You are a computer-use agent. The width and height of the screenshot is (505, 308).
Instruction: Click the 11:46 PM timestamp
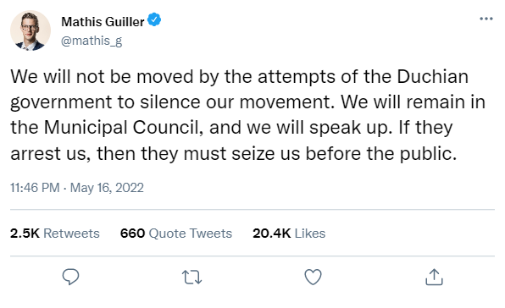pyautogui.click(x=35, y=188)
